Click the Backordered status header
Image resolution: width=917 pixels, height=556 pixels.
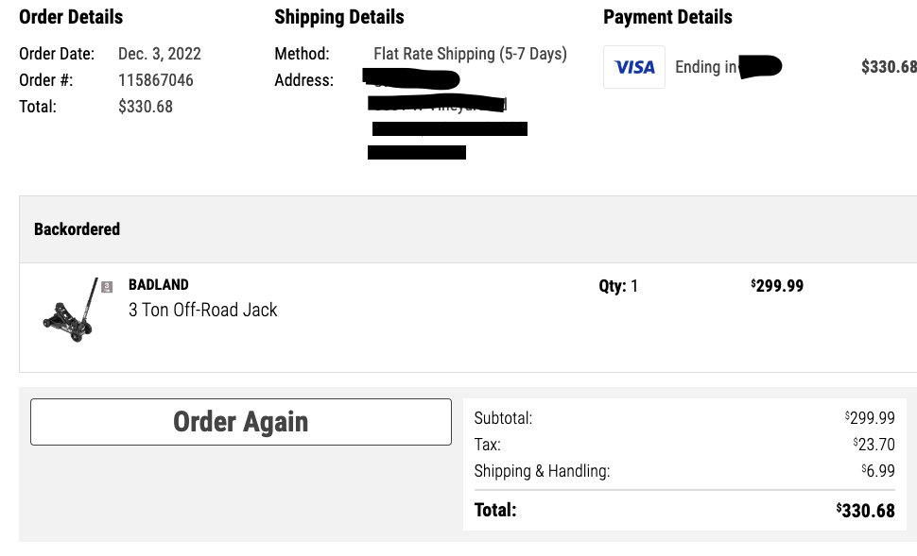pyautogui.click(x=77, y=229)
